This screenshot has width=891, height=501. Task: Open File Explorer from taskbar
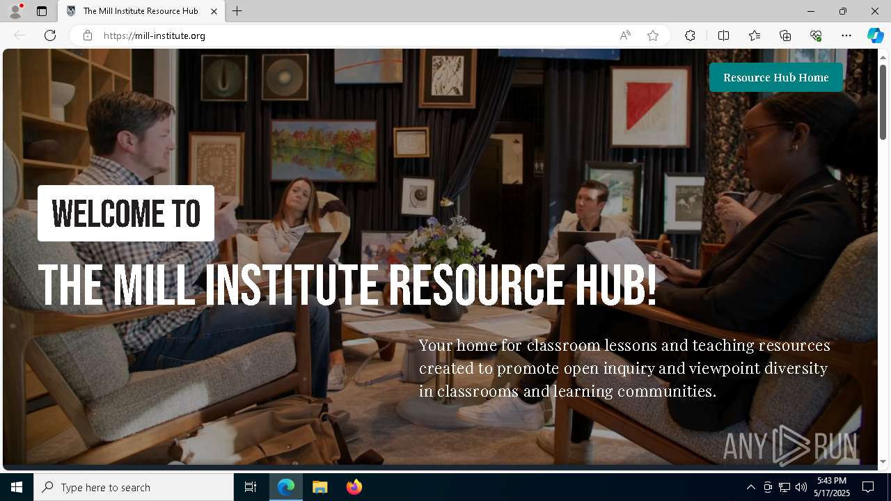320,487
